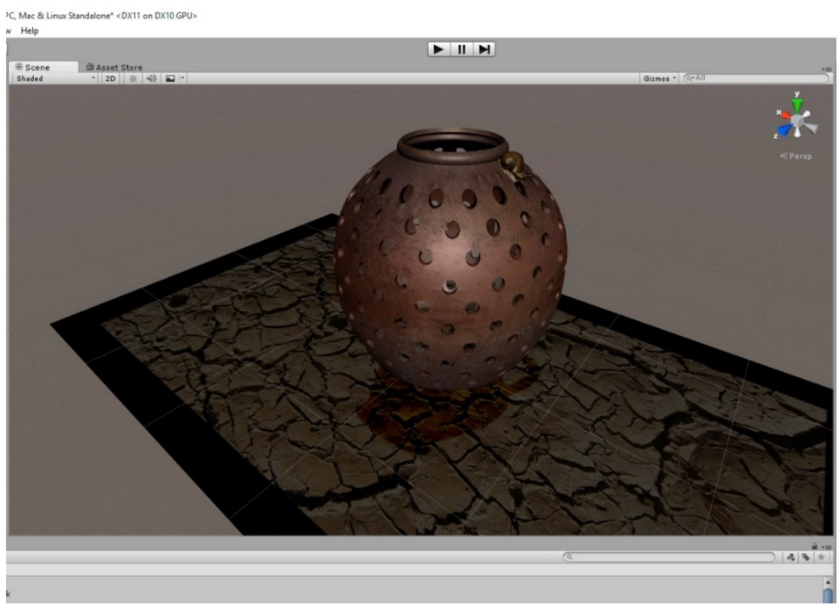Open the Gizmos dropdown
Viewport: 839px width, 607px height.
pyautogui.click(x=659, y=79)
